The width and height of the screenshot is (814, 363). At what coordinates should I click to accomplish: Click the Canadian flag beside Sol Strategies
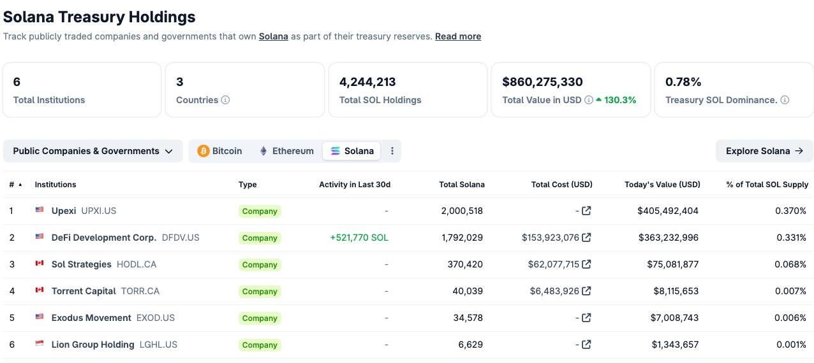pyautogui.click(x=40, y=263)
